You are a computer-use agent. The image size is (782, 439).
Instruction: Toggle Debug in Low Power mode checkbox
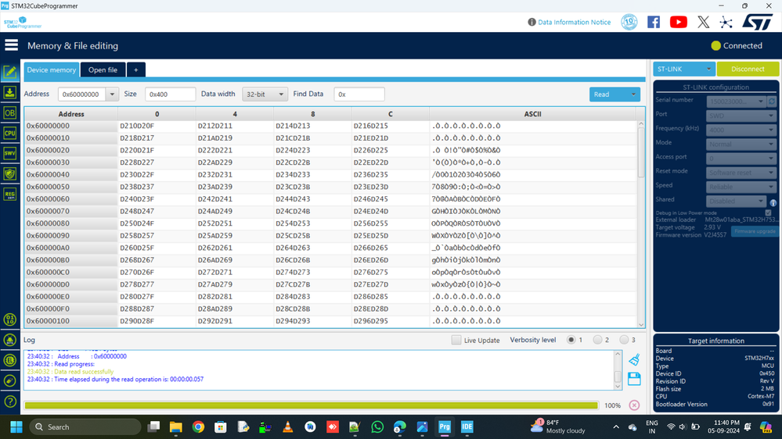coord(768,213)
